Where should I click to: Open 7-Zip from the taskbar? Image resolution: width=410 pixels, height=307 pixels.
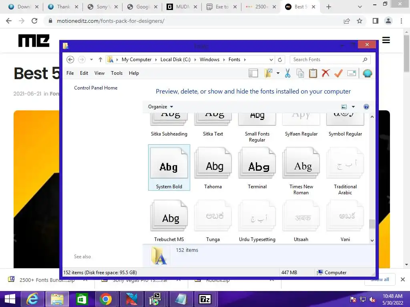click(205, 299)
